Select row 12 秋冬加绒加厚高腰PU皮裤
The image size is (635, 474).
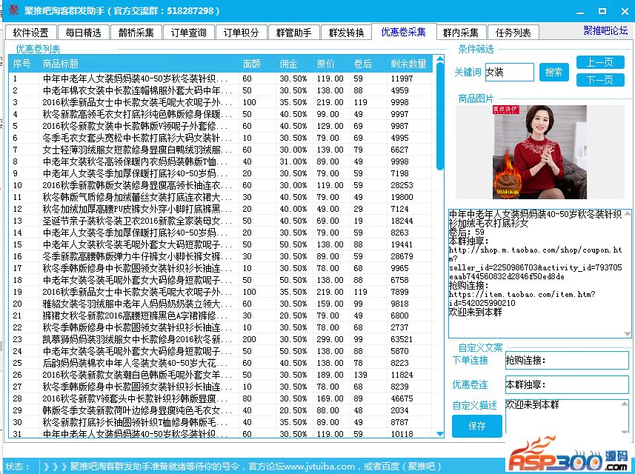tap(221, 209)
